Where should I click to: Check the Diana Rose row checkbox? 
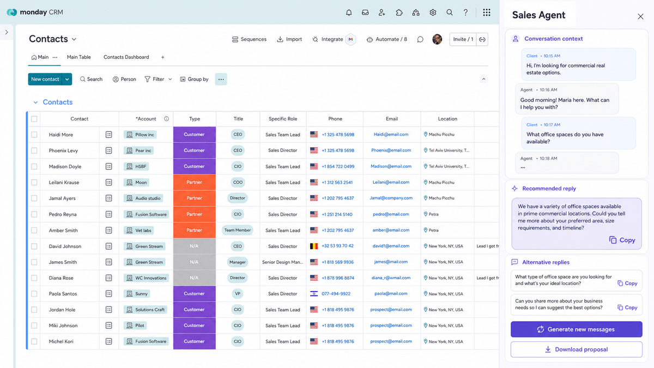pyautogui.click(x=34, y=277)
